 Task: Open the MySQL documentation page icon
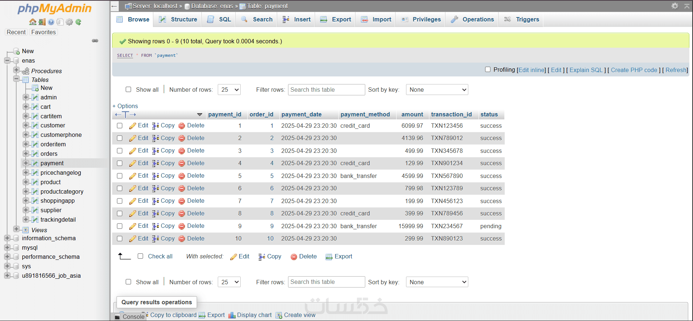coord(60,22)
